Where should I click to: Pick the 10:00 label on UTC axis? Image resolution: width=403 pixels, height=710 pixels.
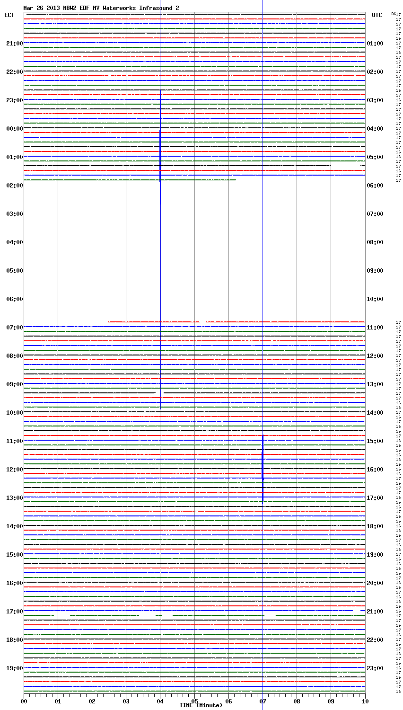[375, 299]
